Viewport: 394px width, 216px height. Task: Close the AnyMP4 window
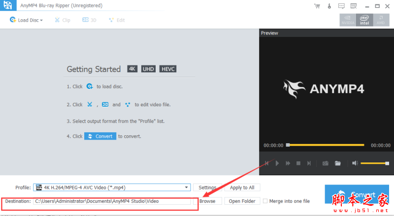387,6
